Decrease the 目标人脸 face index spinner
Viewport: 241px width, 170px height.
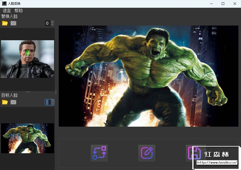pyautogui.click(x=53, y=103)
